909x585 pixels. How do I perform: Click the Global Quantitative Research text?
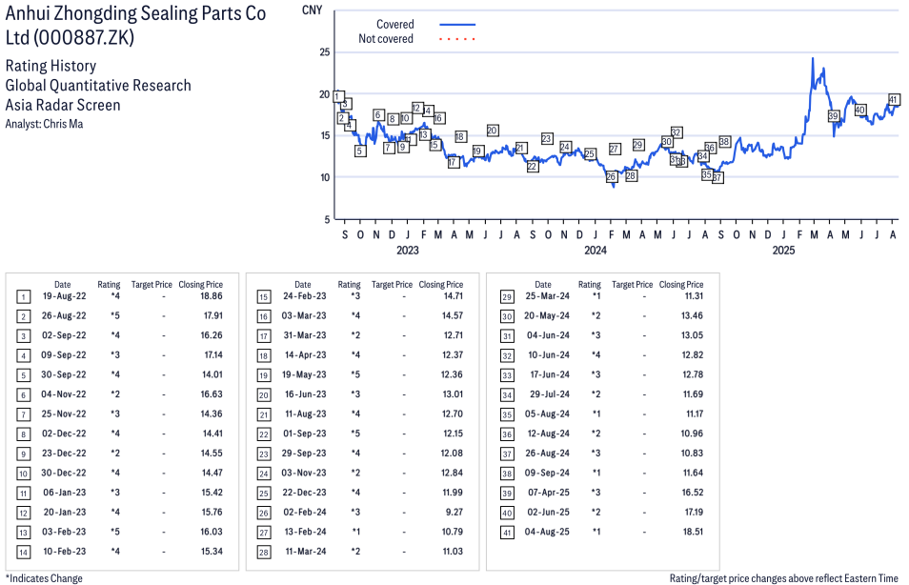click(x=98, y=85)
